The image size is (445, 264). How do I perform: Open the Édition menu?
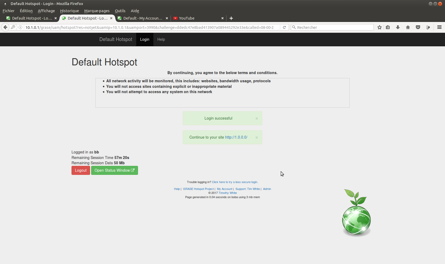tap(26, 11)
